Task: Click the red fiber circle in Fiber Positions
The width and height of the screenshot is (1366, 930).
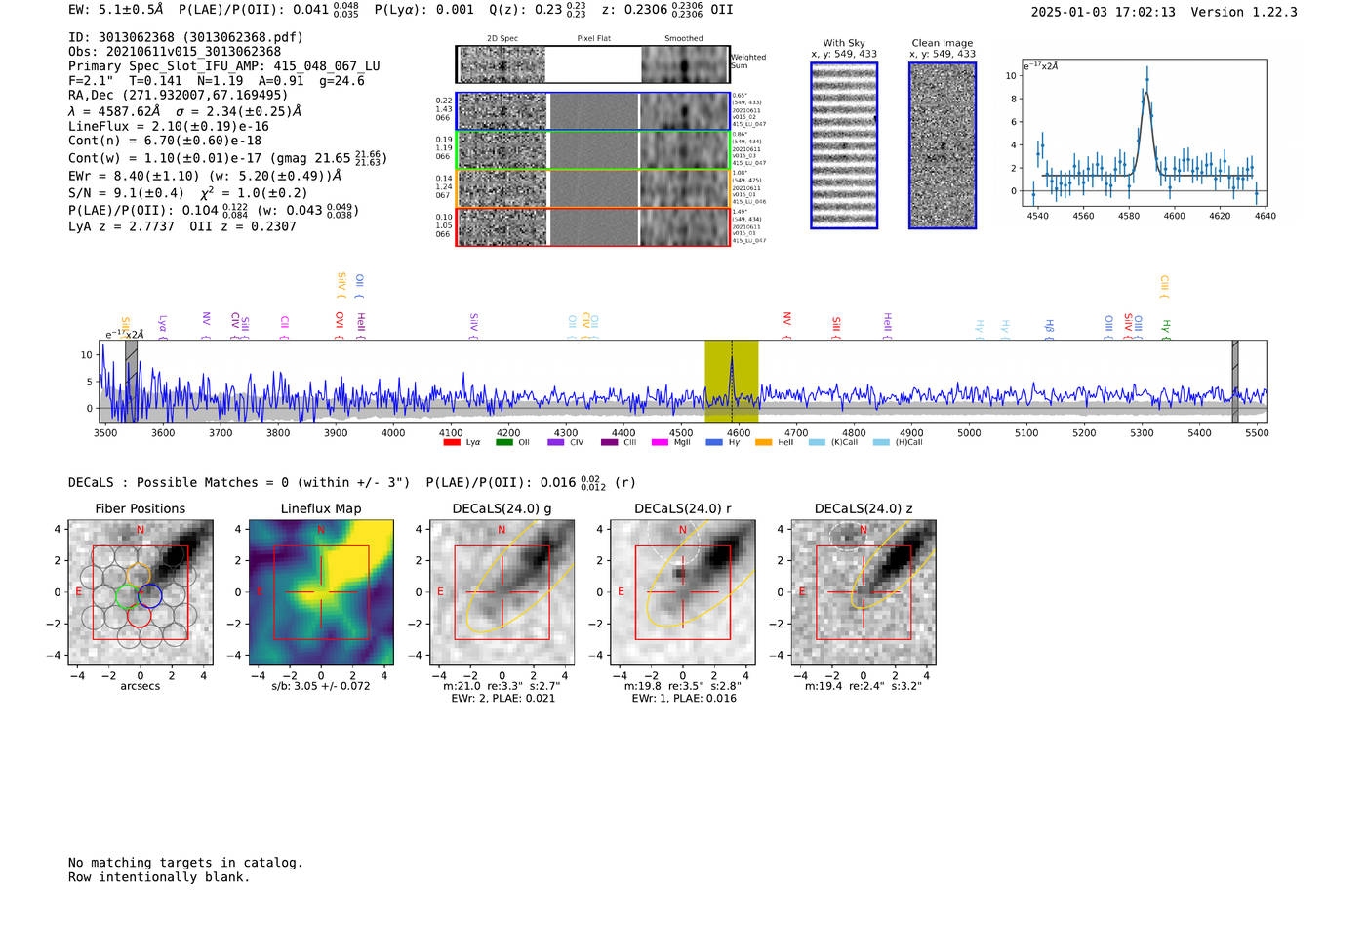Action: coord(139,614)
